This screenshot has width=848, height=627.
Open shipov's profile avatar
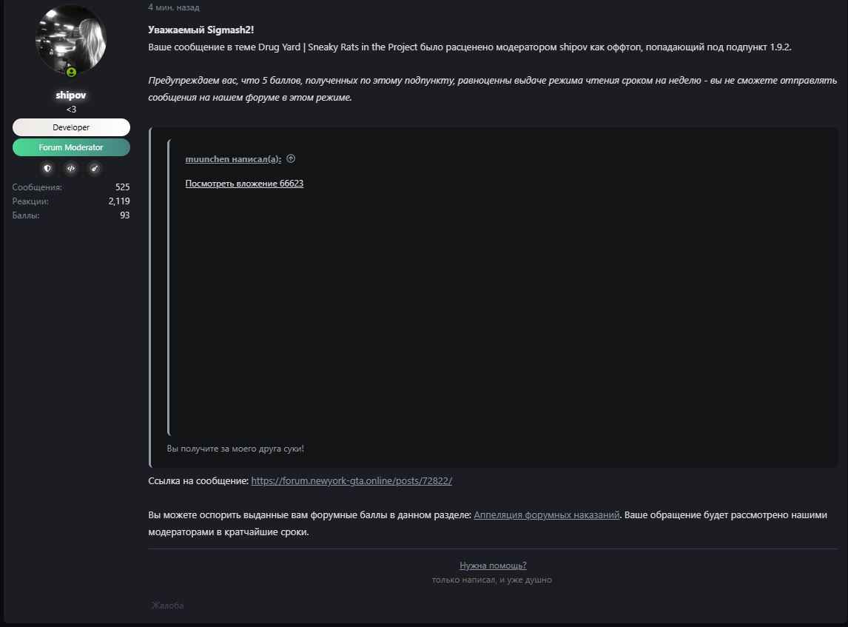coord(71,40)
